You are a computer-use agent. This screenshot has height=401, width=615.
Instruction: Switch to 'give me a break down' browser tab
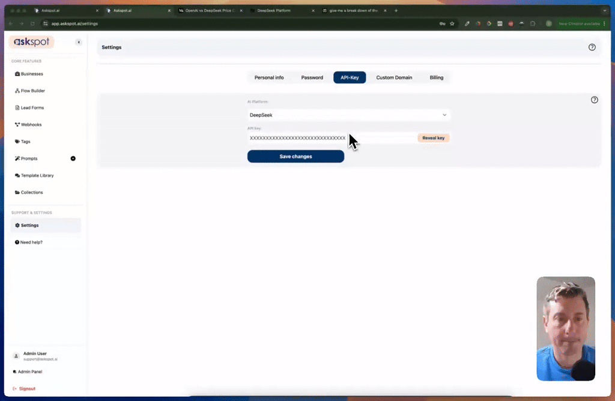353,11
